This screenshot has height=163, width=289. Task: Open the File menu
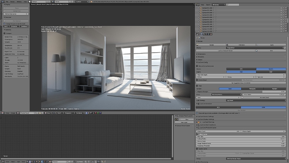[7, 2]
